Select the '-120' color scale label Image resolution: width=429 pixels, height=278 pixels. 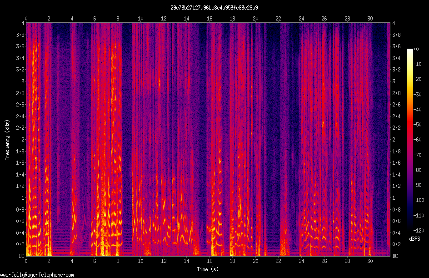tap(419, 231)
